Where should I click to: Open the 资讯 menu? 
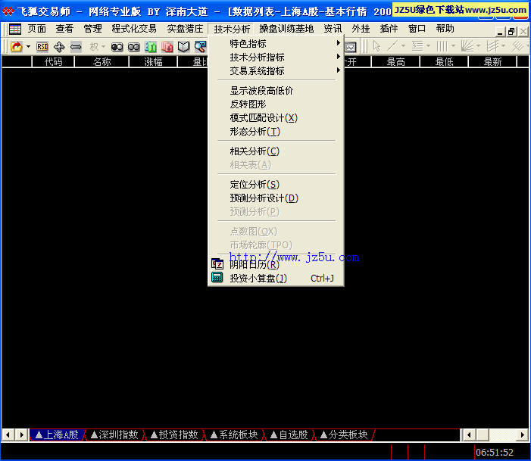[x=333, y=29]
